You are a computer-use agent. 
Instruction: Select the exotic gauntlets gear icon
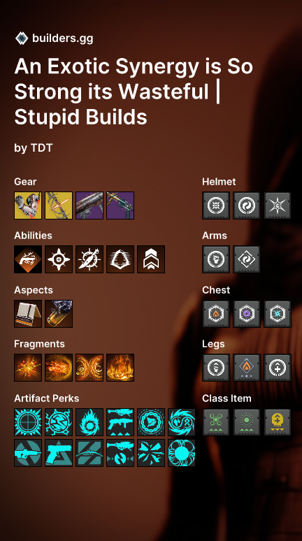click(x=28, y=205)
